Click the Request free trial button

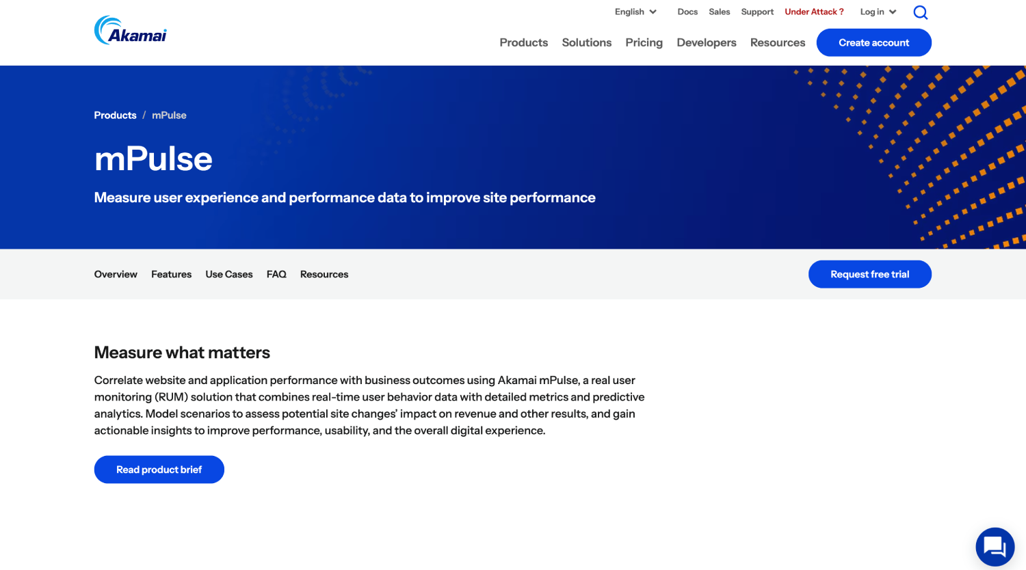870,274
